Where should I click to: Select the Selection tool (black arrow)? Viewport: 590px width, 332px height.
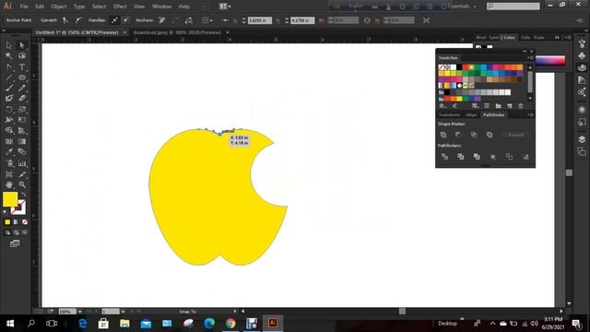(x=8, y=45)
